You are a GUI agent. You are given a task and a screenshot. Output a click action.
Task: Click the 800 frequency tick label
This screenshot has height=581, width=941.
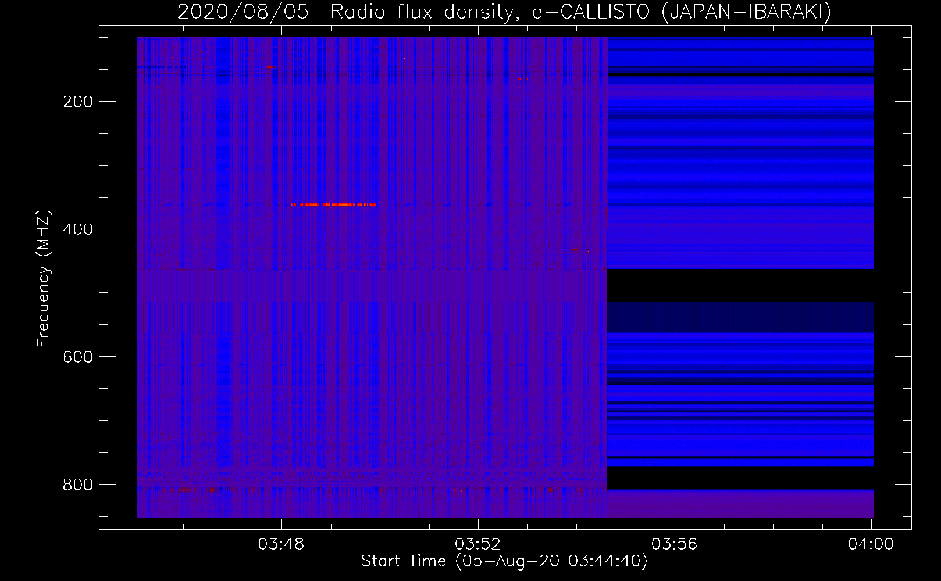[78, 484]
